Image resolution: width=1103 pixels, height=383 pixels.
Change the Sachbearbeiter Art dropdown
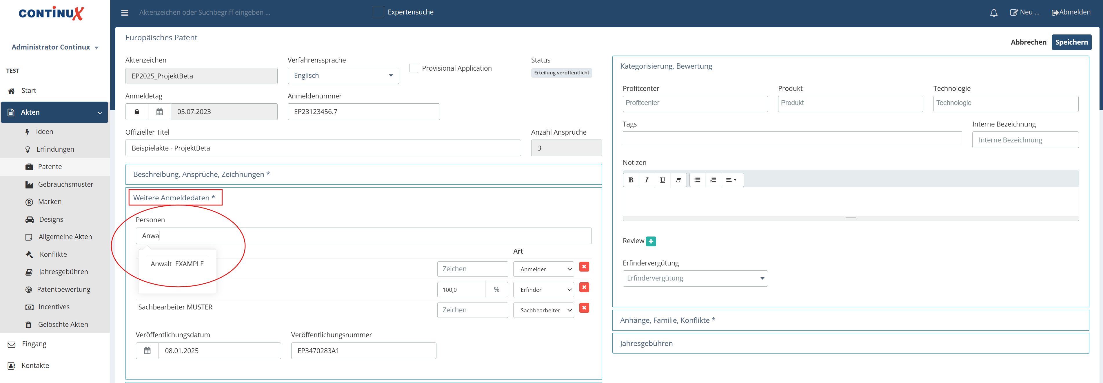[543, 310]
